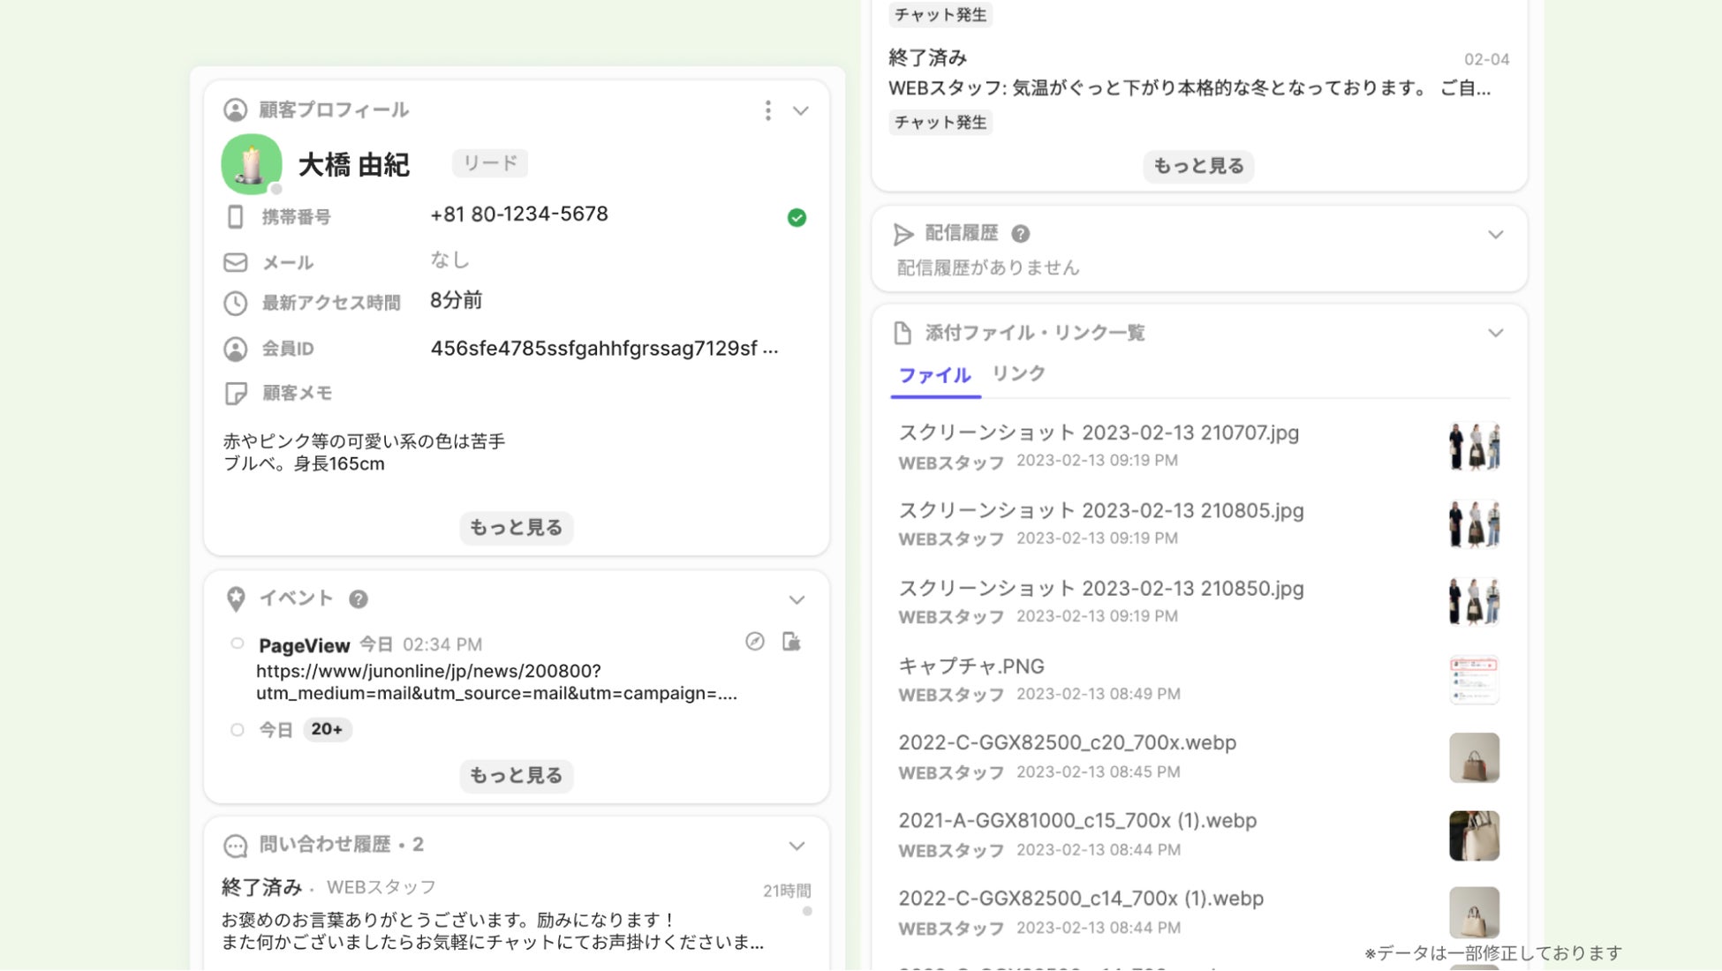Viewport: 1722px width, 971px height.
Task: Select the 今日 20+ event radio circle
Action: click(237, 730)
